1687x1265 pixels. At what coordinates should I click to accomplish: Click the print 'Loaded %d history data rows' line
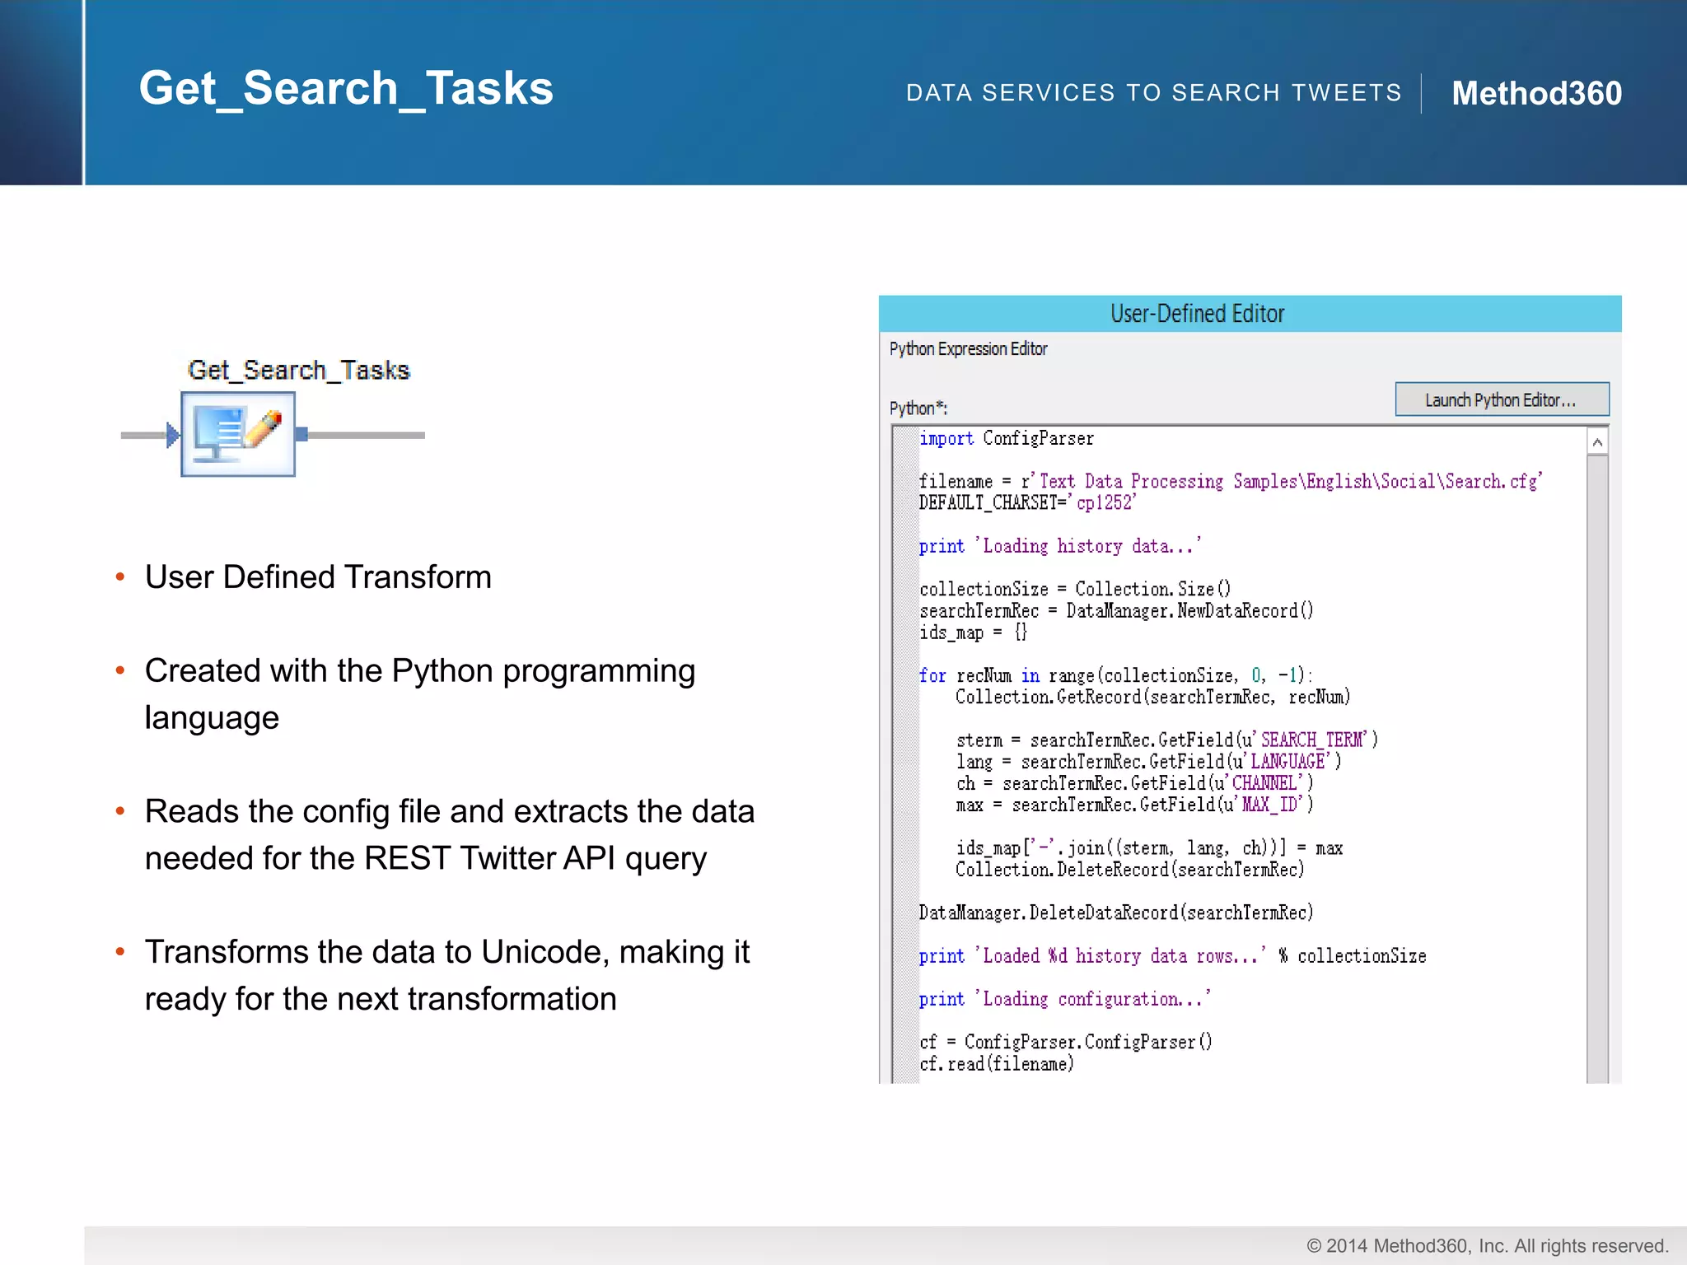[1173, 956]
